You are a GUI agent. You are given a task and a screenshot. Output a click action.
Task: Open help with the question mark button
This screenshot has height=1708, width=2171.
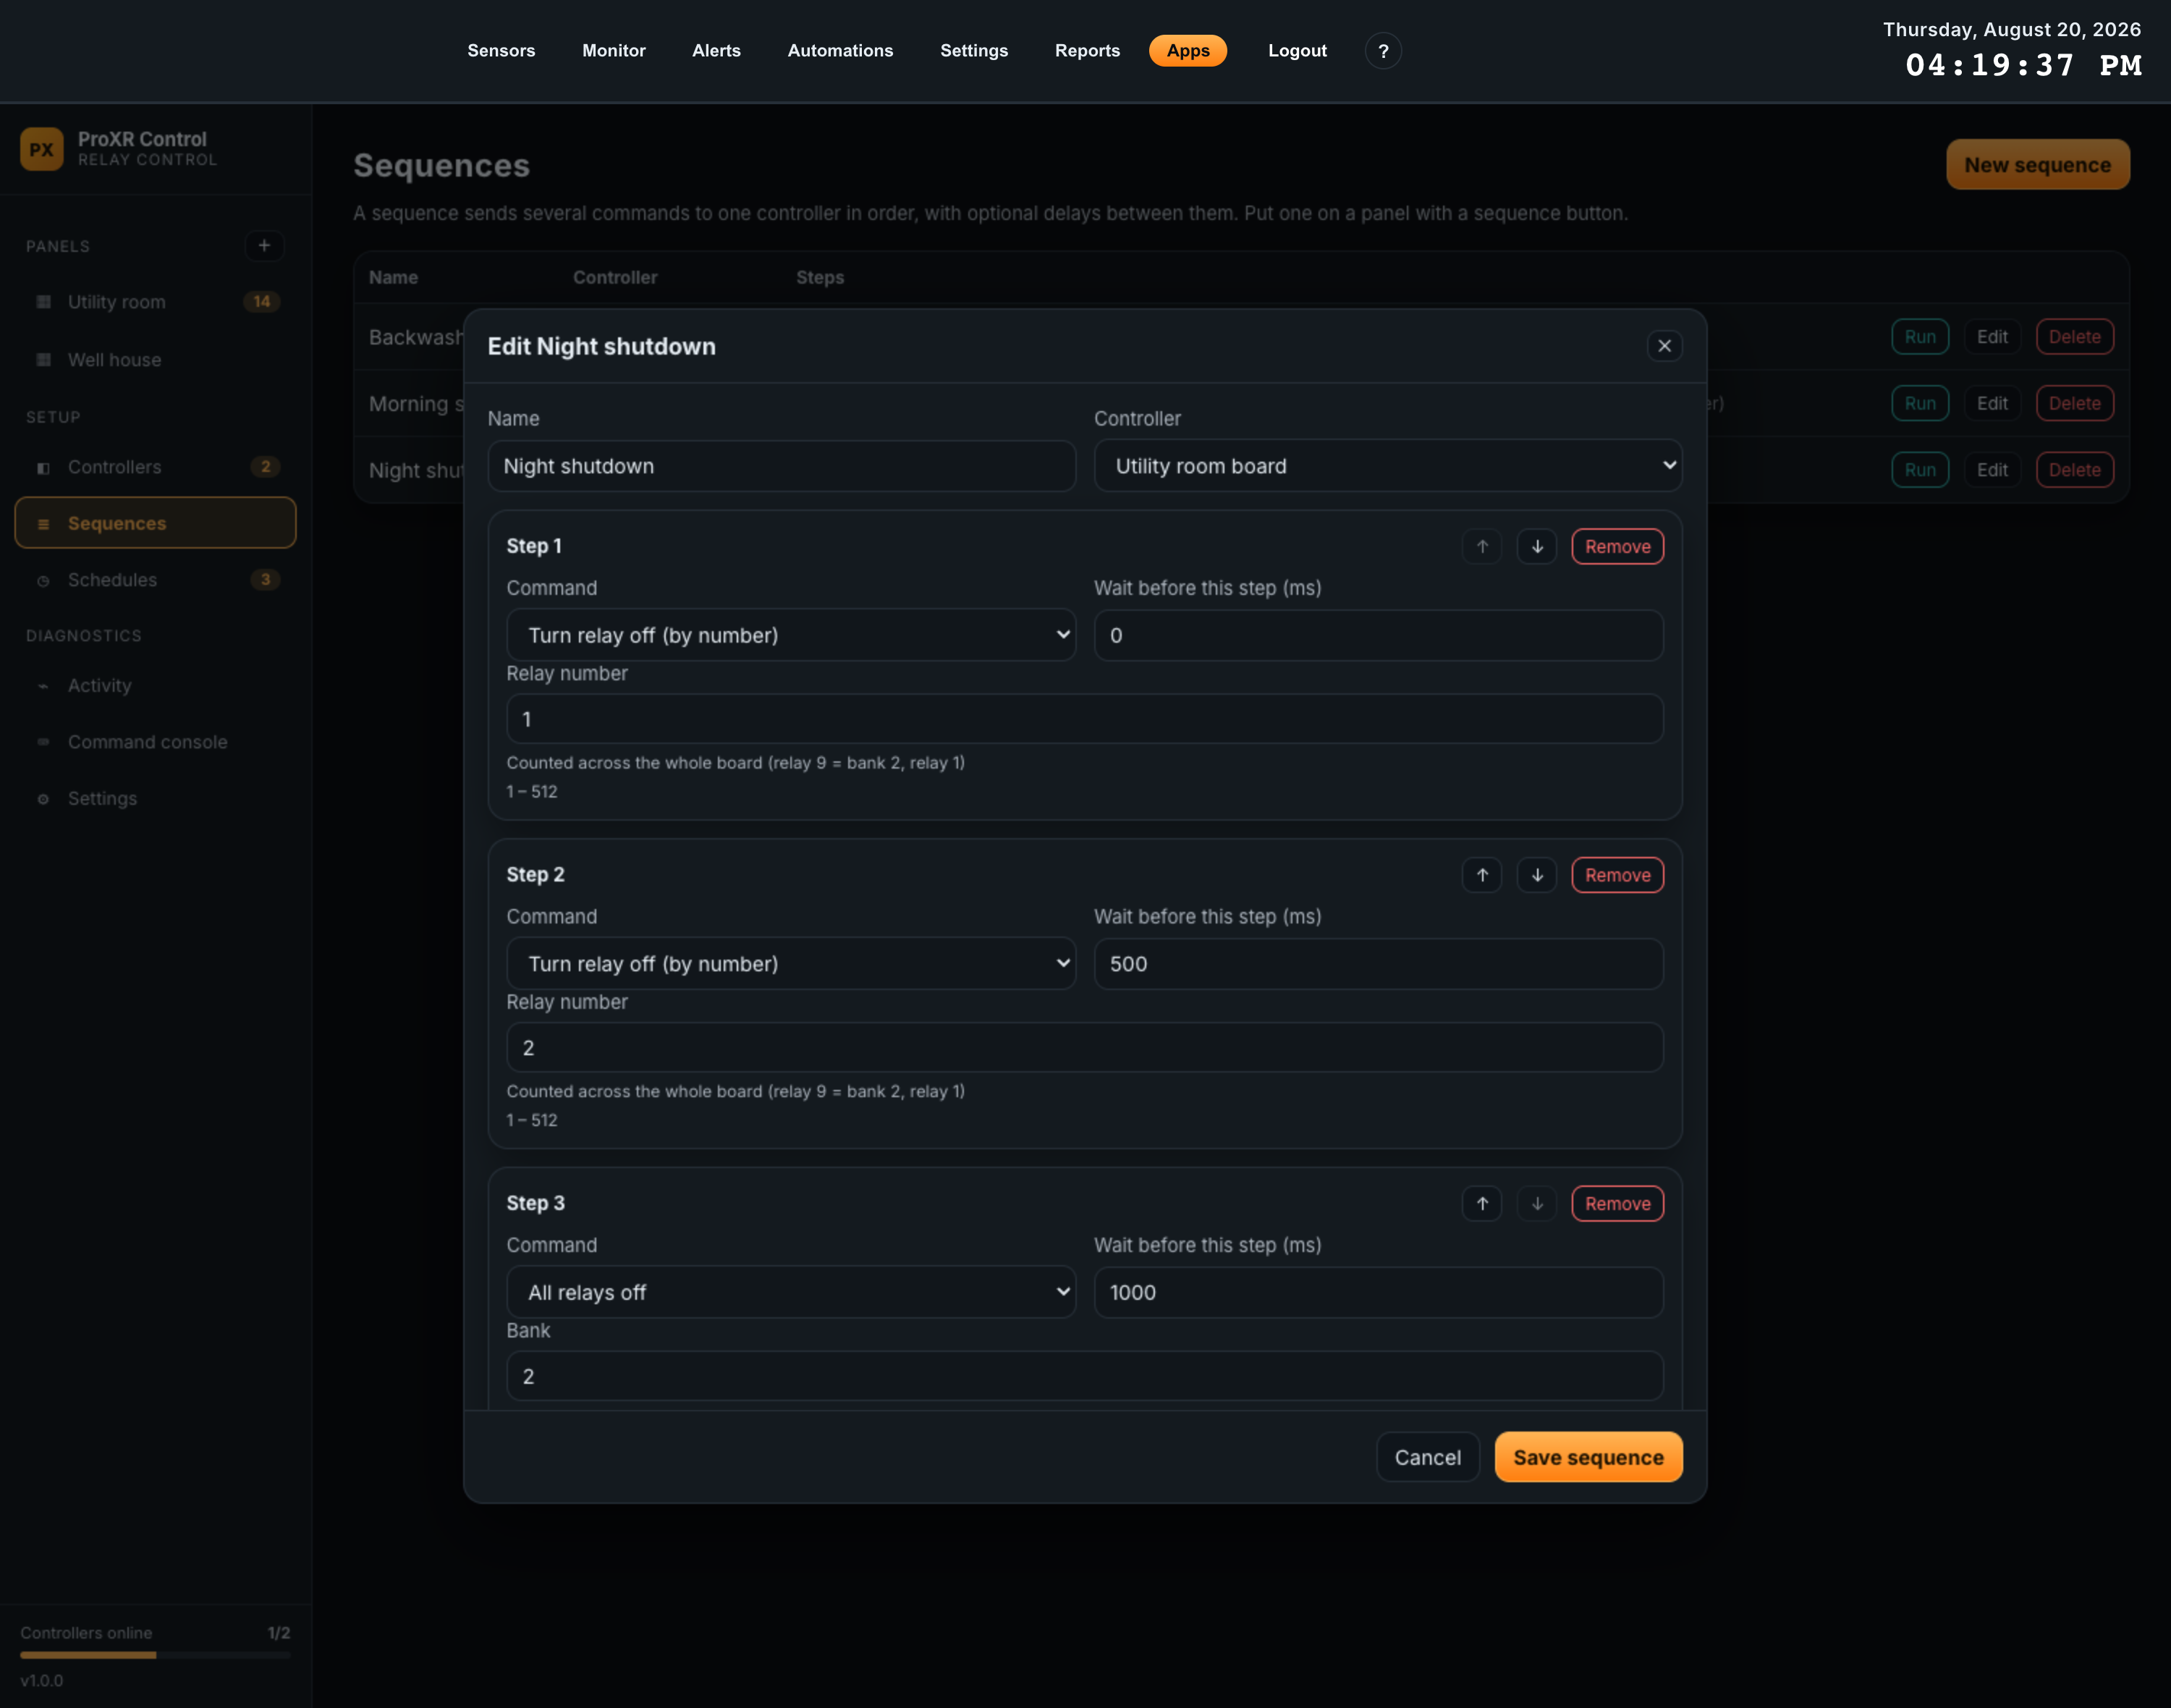(x=1383, y=51)
